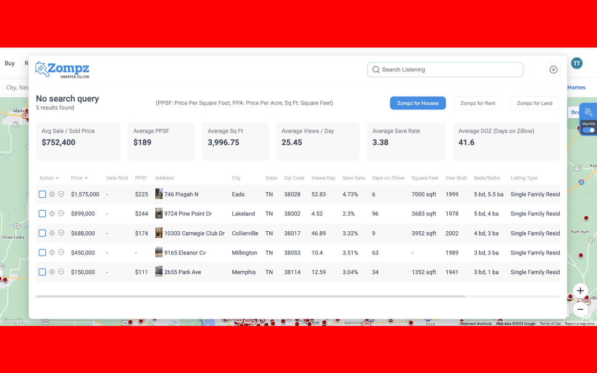The height and width of the screenshot is (373, 597).
Task: Click the Listing Type column header
Action: point(524,178)
